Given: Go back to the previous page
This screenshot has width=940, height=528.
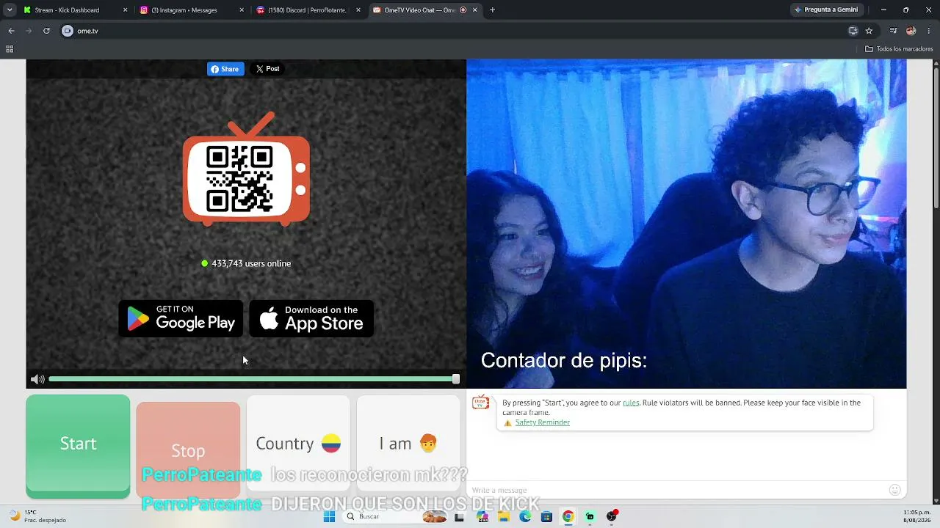Looking at the screenshot, I should coord(11,31).
